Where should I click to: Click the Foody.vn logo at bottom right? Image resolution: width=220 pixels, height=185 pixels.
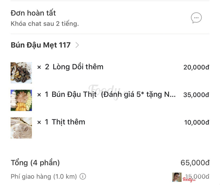point(189,180)
